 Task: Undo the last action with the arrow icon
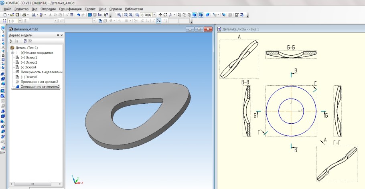(x=78, y=14)
